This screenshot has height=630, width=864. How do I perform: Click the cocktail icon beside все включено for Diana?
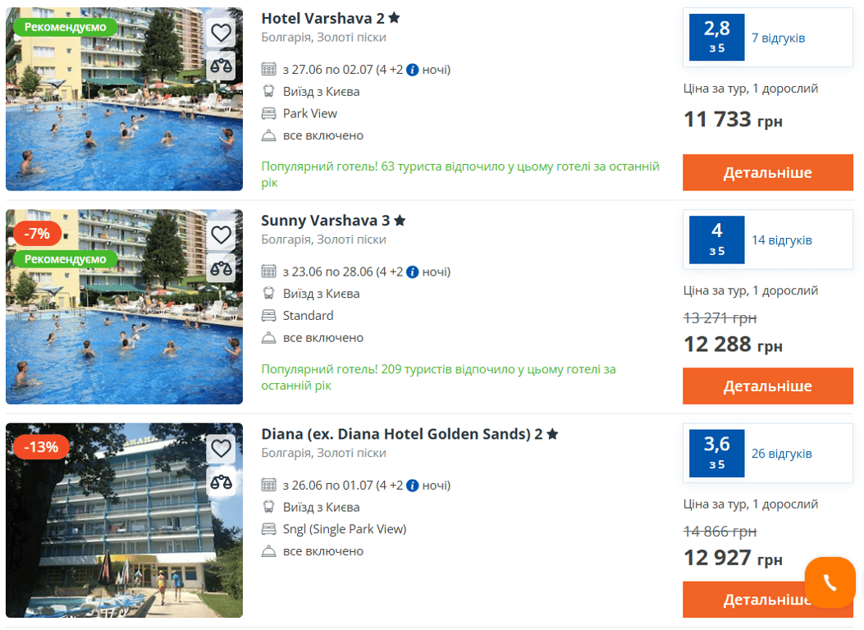pyautogui.click(x=269, y=550)
